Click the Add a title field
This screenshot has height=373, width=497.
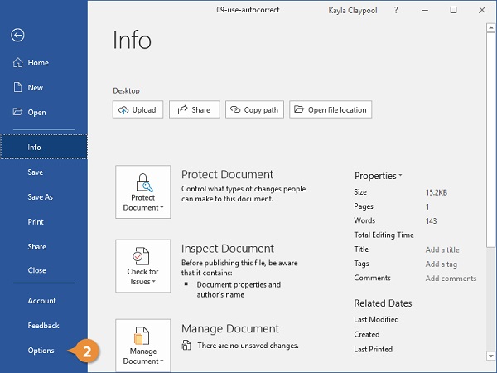coord(442,249)
